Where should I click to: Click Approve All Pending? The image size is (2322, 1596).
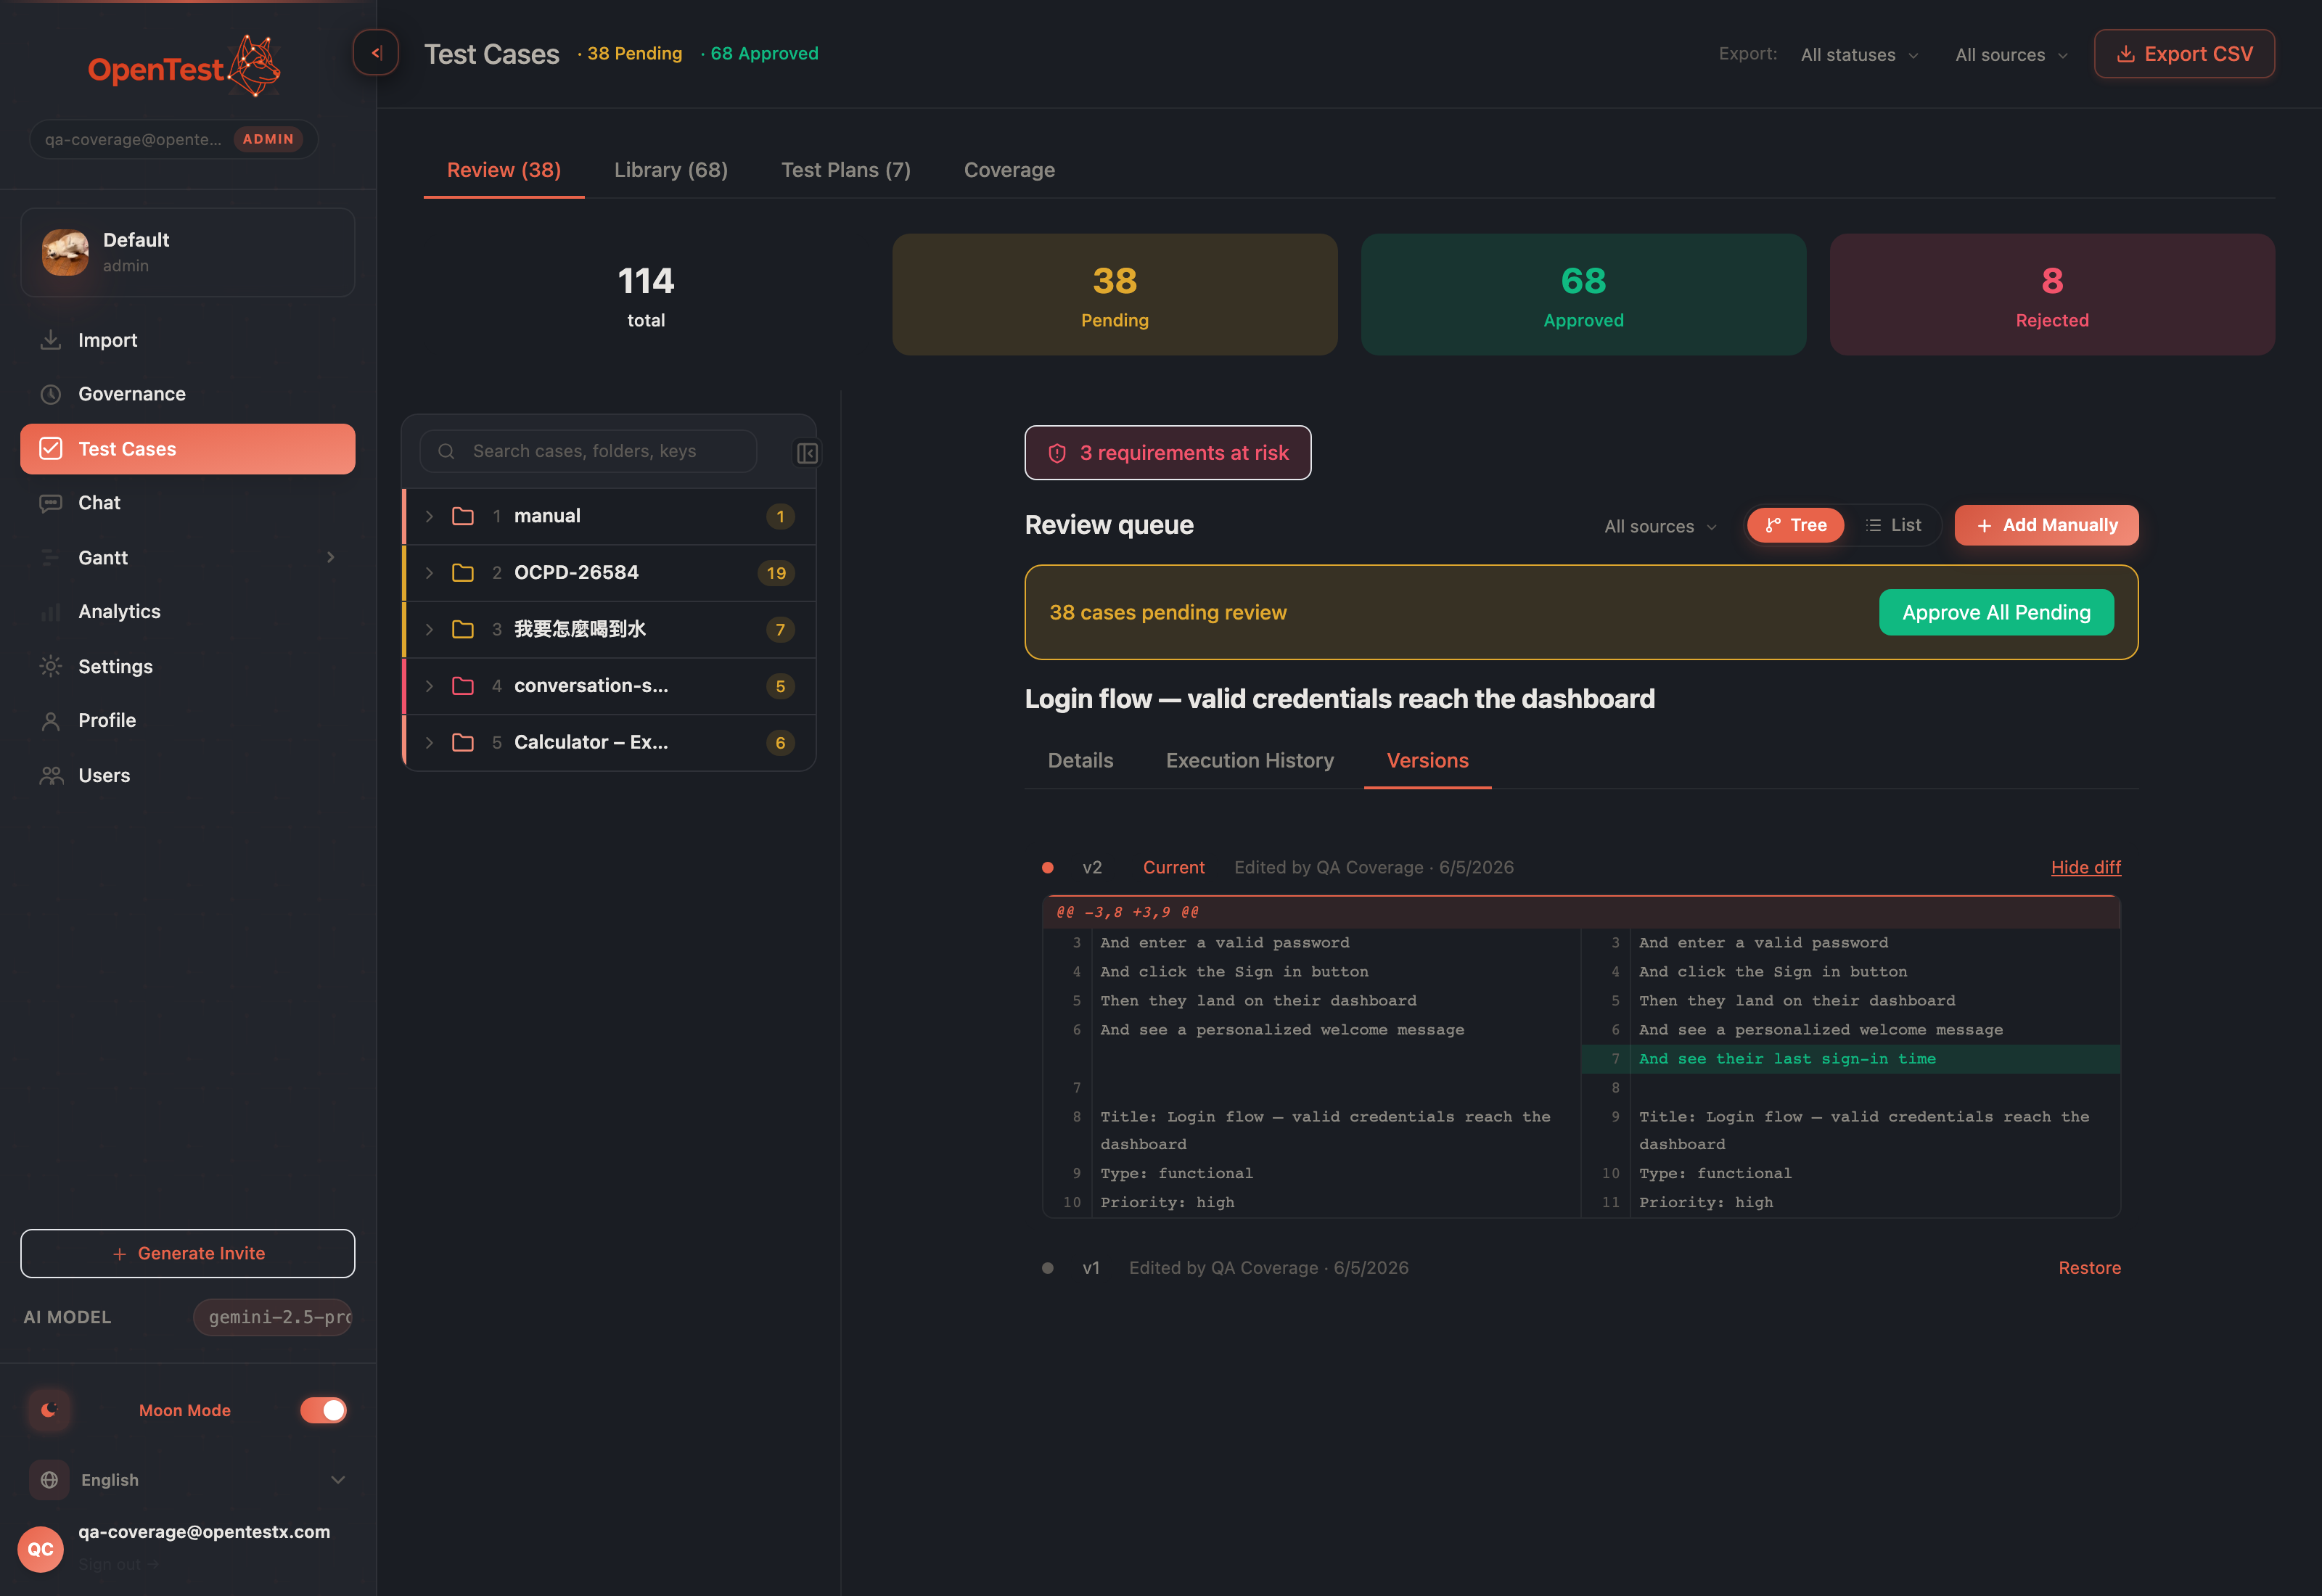pos(1996,612)
